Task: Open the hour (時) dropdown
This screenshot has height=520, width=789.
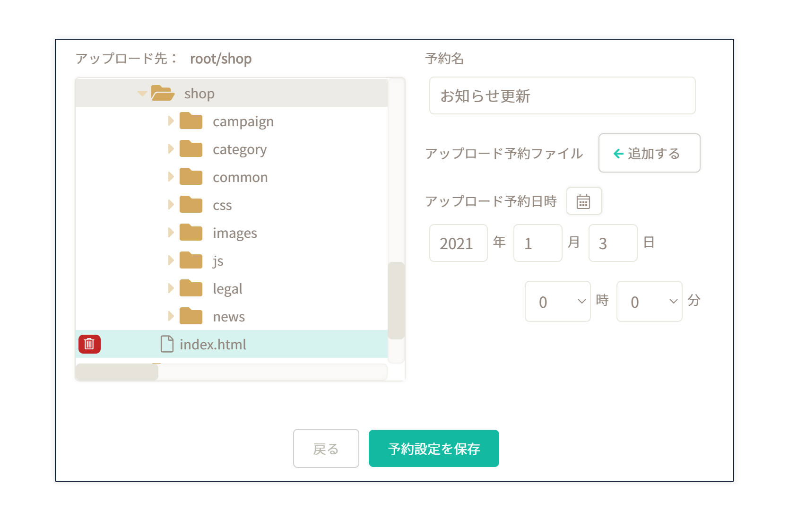Action: click(x=558, y=302)
